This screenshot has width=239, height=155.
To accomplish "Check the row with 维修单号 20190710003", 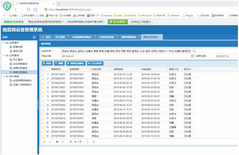I will [x=43, y=74].
